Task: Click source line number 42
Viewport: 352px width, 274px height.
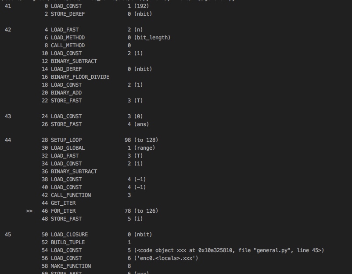Action: (x=8, y=30)
